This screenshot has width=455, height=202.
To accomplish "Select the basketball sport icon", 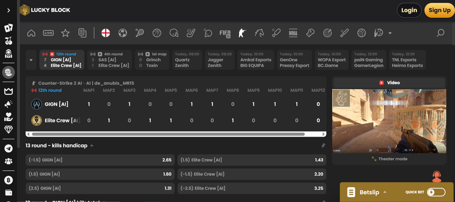I will tap(157, 33).
